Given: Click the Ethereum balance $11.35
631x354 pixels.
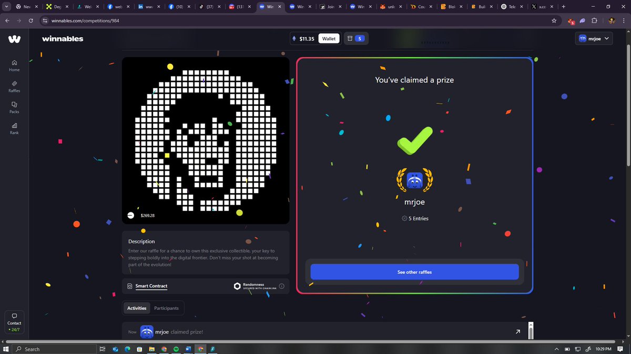Looking at the screenshot, I should coord(303,38).
